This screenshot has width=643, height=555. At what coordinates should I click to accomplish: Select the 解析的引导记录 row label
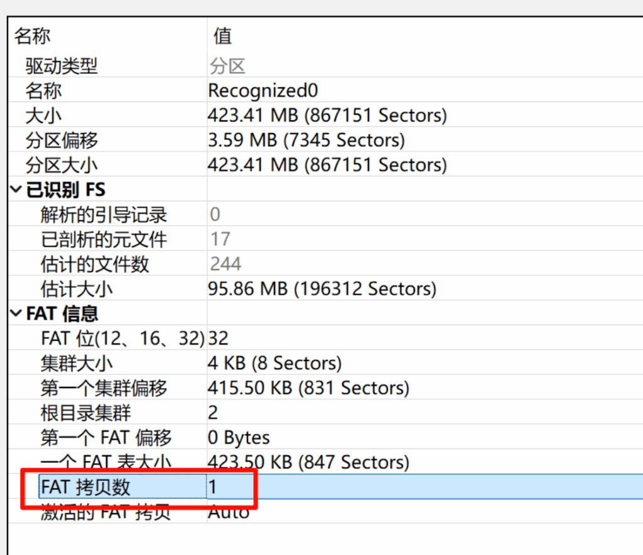[104, 215]
